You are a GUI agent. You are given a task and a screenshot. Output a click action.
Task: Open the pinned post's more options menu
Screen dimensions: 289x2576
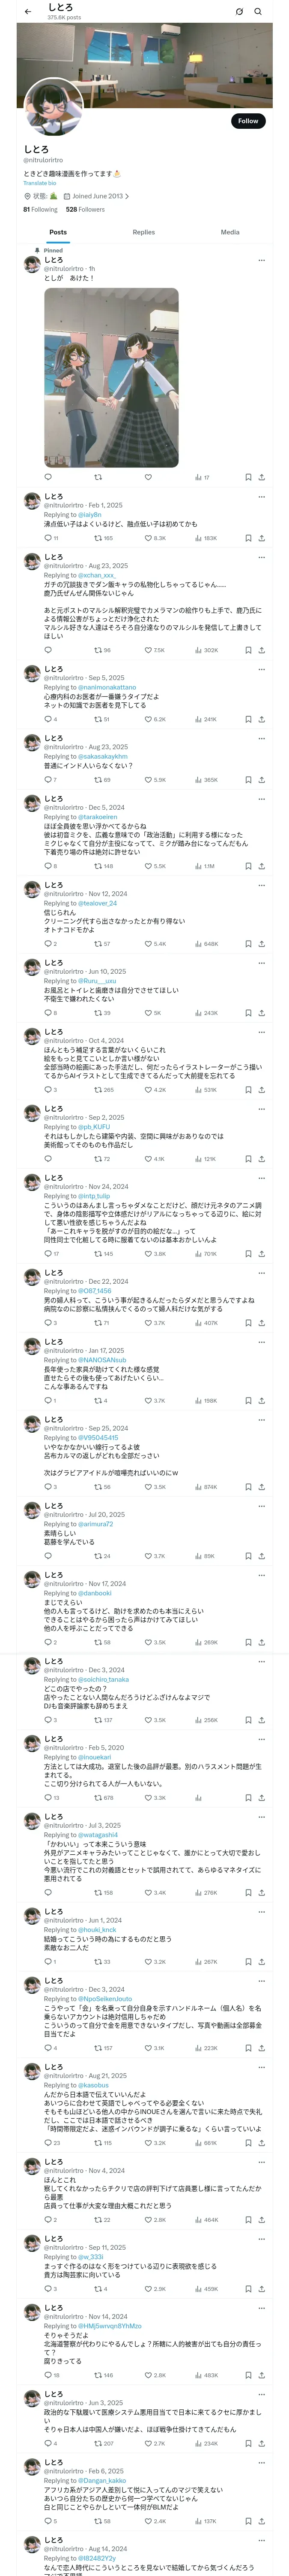click(261, 260)
